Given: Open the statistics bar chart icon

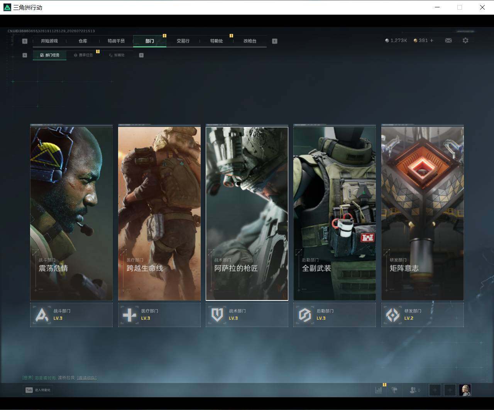Looking at the screenshot, I should pyautogui.click(x=379, y=390).
